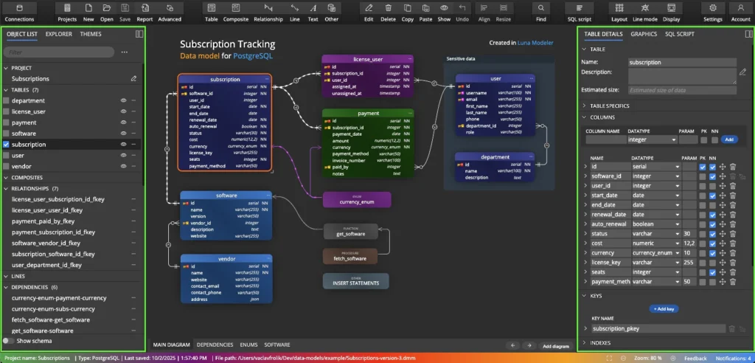755x363 pixels.
Task: Click the Add key button
Action: tap(664, 308)
